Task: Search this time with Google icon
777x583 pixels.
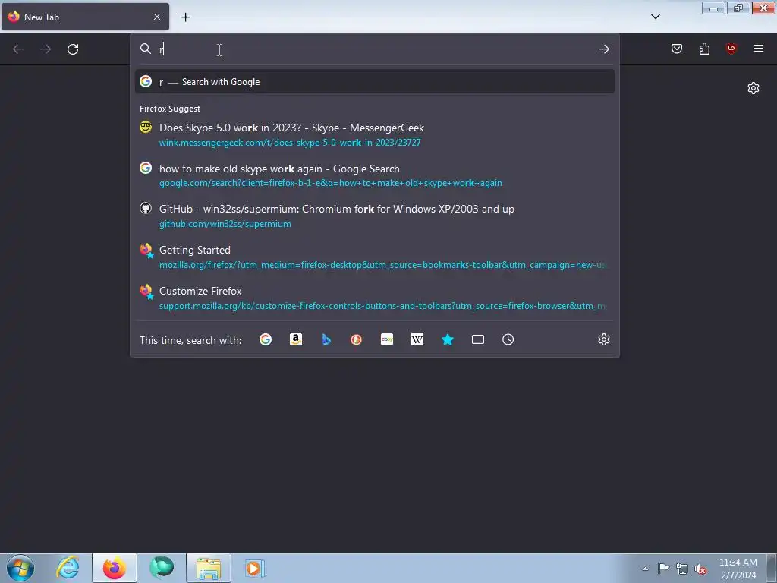Action: pyautogui.click(x=266, y=339)
